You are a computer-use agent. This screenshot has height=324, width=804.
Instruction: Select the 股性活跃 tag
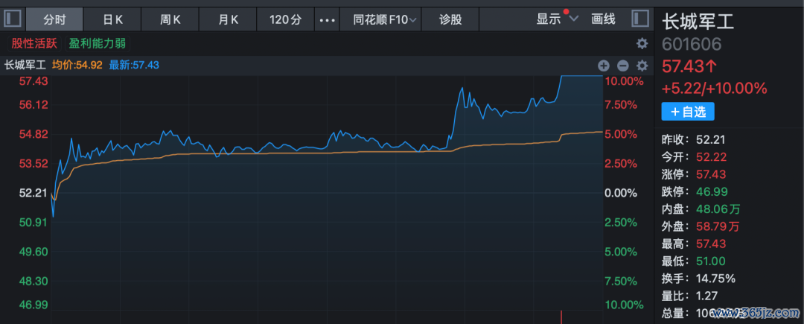(36, 44)
